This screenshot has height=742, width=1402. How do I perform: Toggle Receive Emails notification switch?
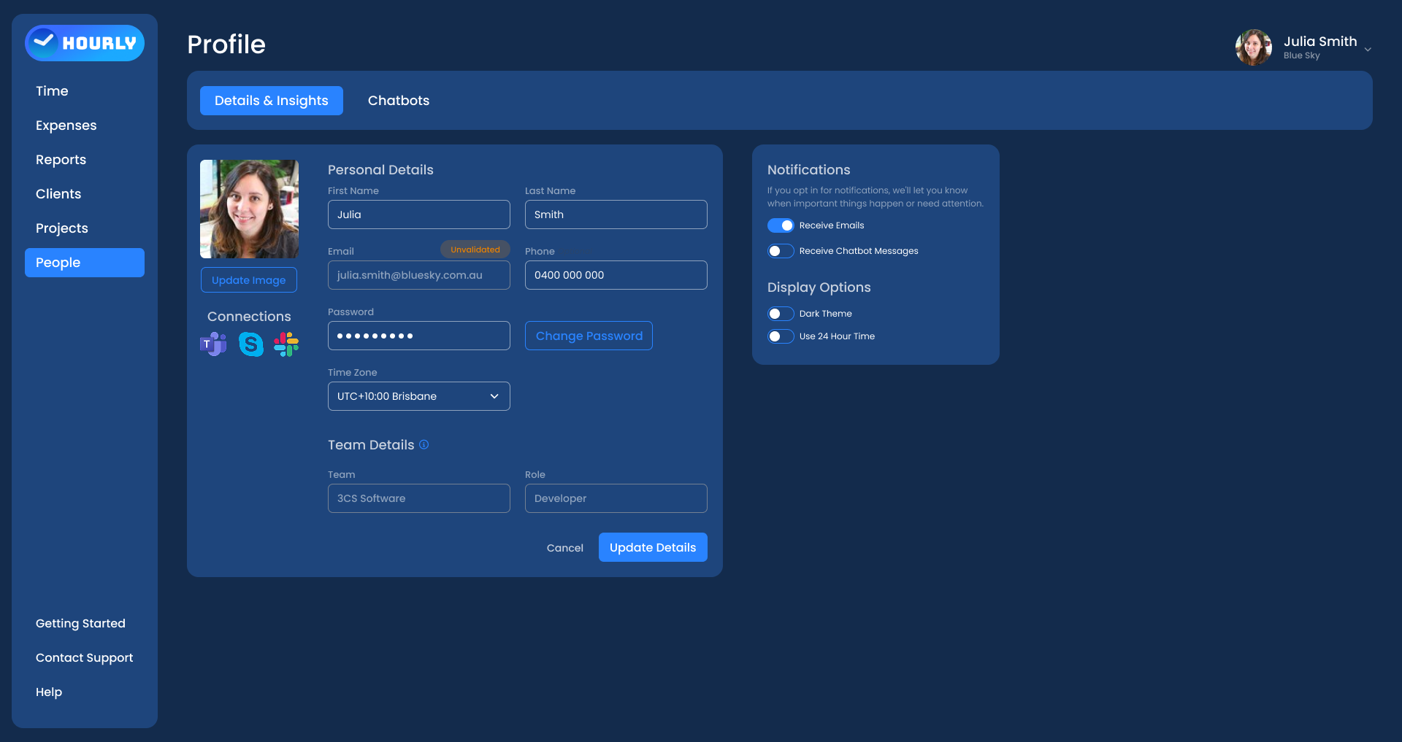[x=780, y=225]
